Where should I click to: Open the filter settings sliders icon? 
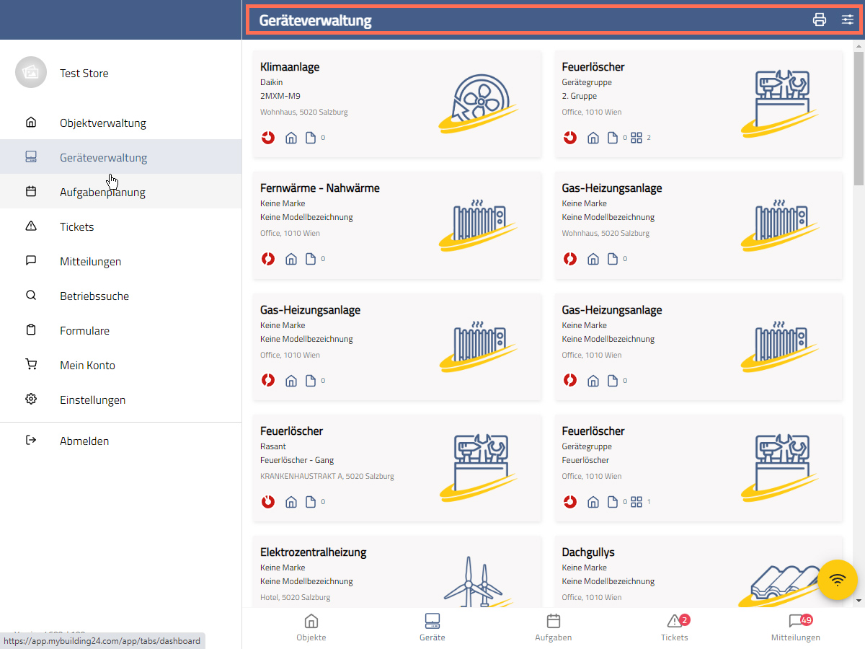click(x=848, y=19)
